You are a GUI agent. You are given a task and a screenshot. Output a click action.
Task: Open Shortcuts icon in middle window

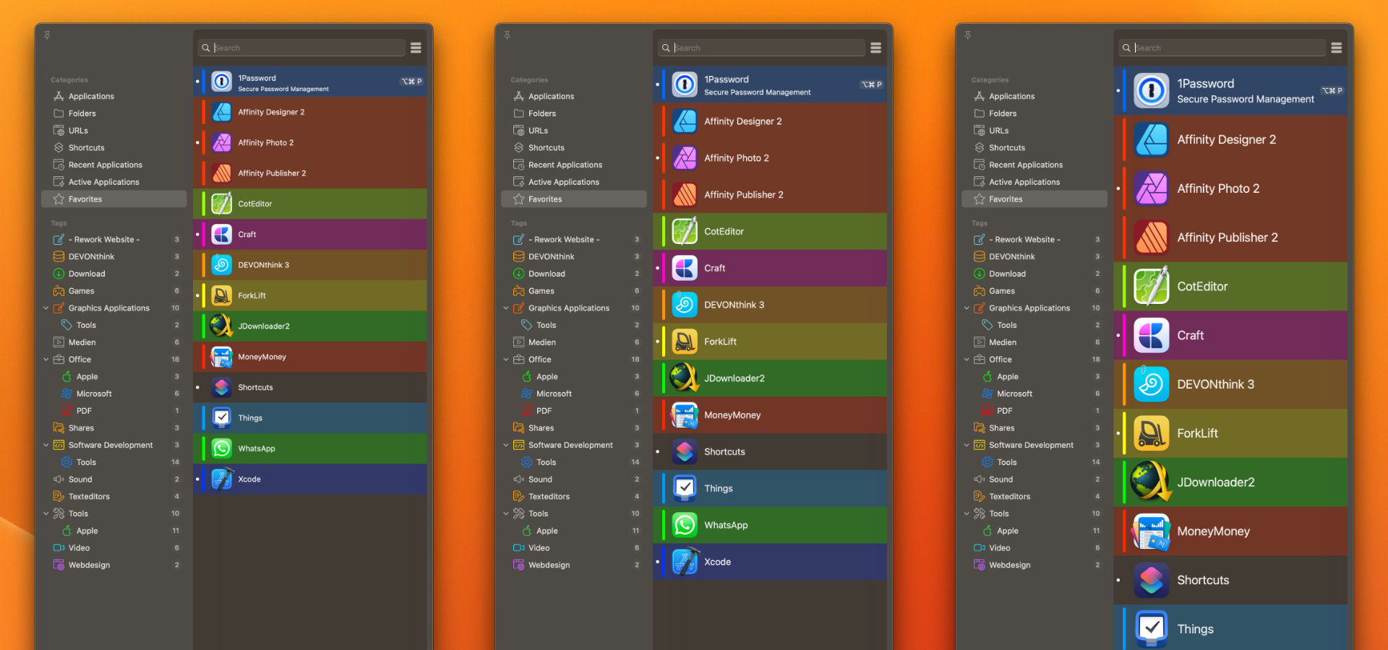pyautogui.click(x=685, y=451)
